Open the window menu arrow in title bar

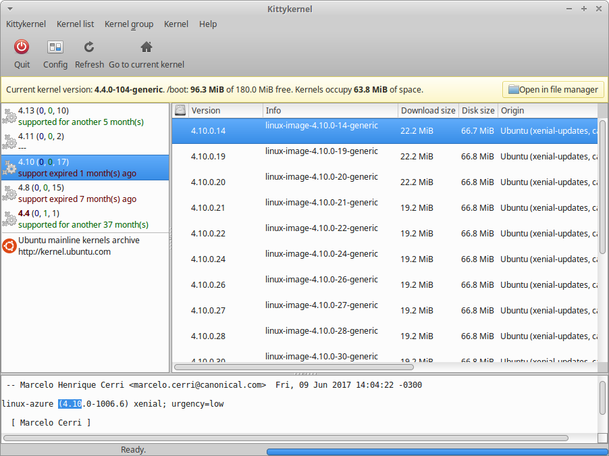coord(10,9)
